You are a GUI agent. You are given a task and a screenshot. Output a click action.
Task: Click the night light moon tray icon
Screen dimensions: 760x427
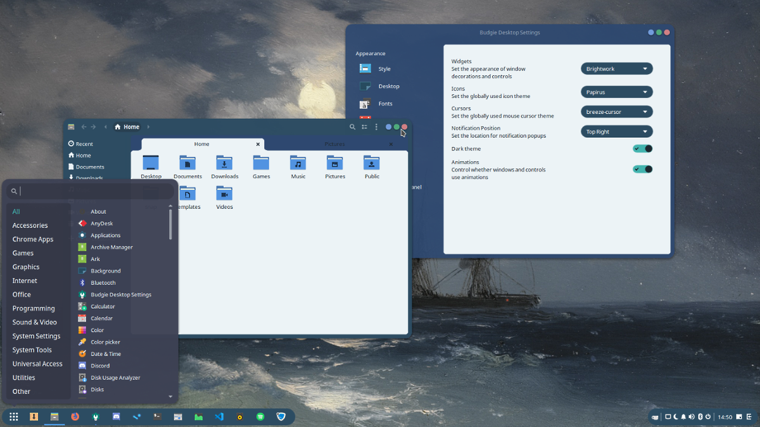[x=676, y=417]
